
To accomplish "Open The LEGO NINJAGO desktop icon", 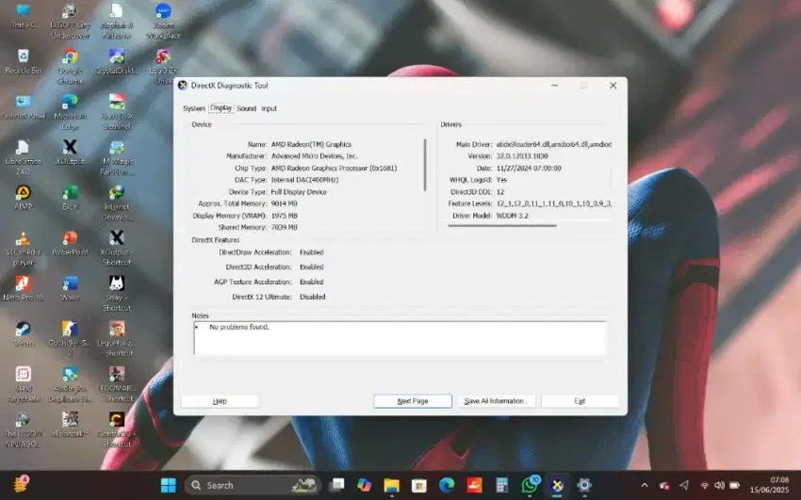I will click(x=23, y=430).
